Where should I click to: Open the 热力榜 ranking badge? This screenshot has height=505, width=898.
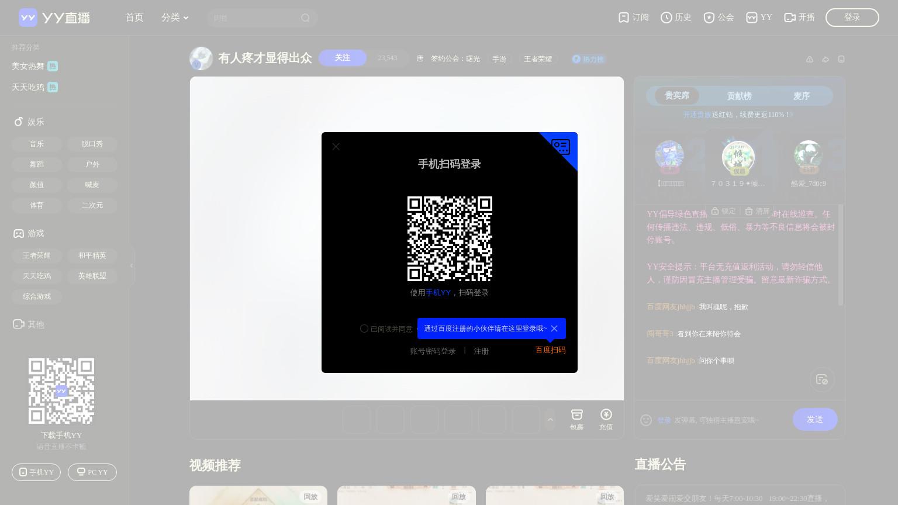(x=588, y=59)
